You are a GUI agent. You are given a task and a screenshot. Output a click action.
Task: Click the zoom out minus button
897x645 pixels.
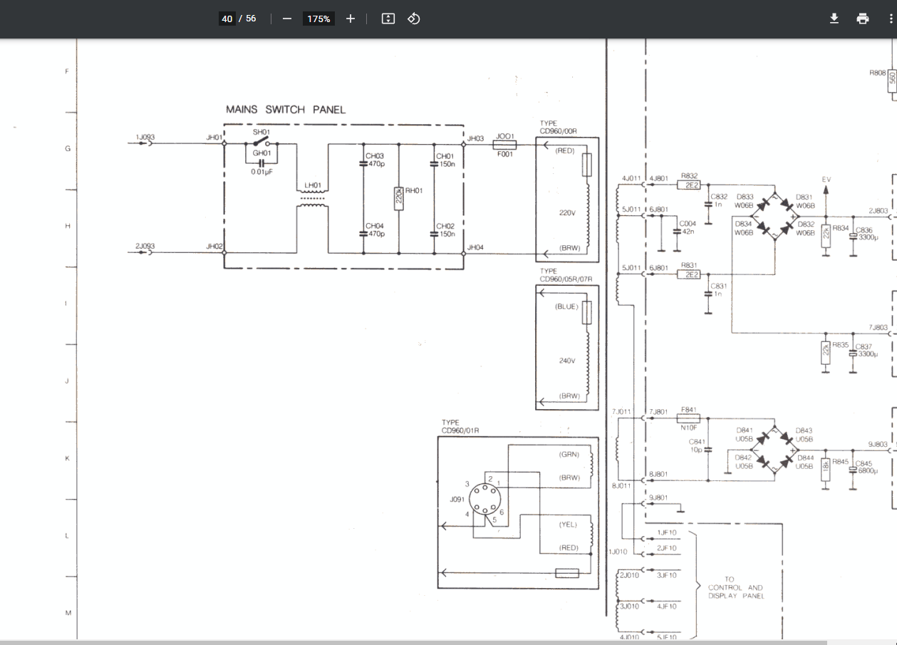pos(287,19)
